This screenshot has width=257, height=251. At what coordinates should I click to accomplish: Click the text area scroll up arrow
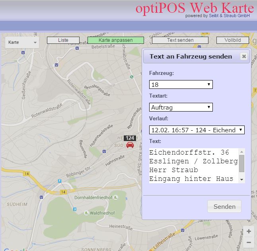pos(241,152)
